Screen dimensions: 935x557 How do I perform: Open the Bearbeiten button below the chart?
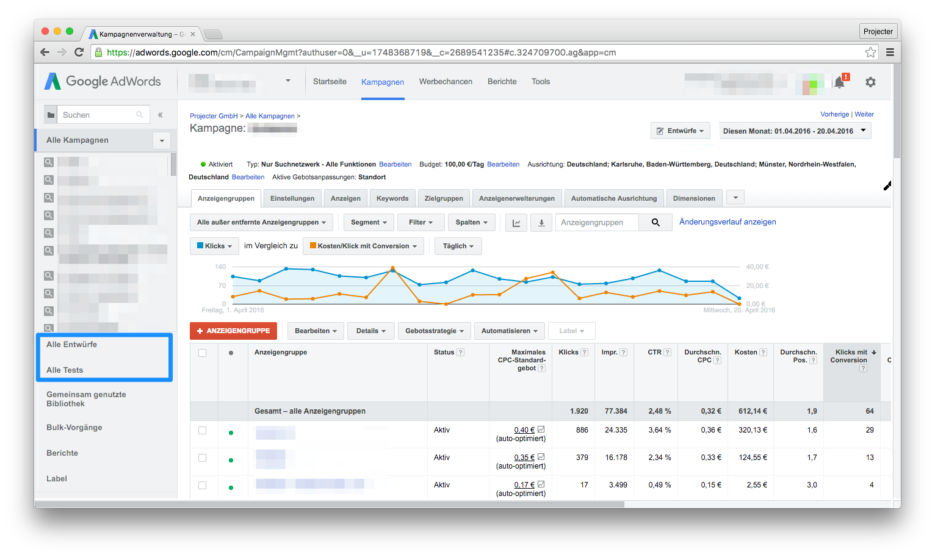(x=316, y=331)
